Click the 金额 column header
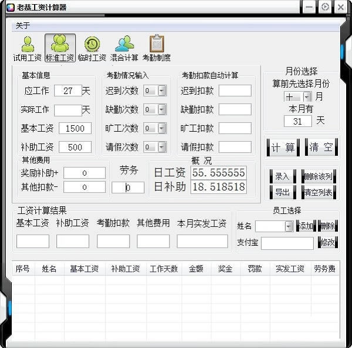352x348 pixels. [196, 269]
